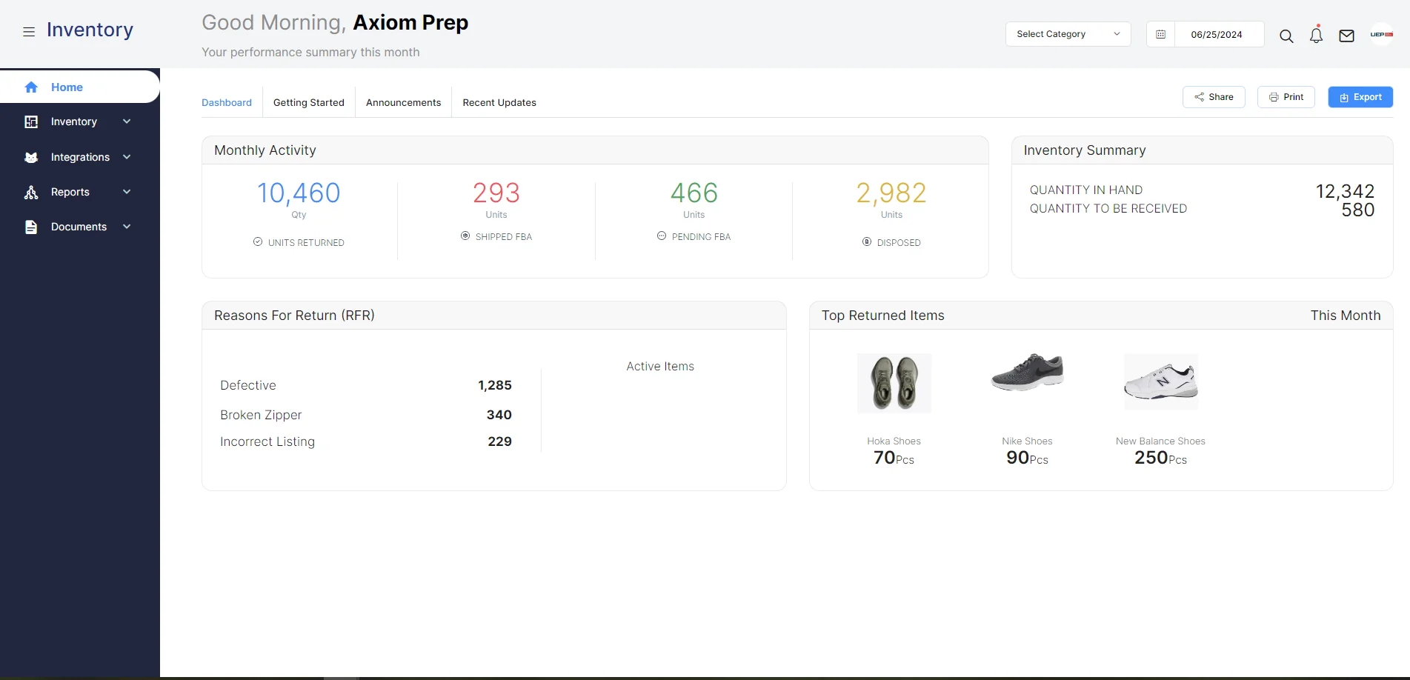The height and width of the screenshot is (680, 1410).
Task: Switch to the Announcements tab
Action: pyautogui.click(x=403, y=102)
